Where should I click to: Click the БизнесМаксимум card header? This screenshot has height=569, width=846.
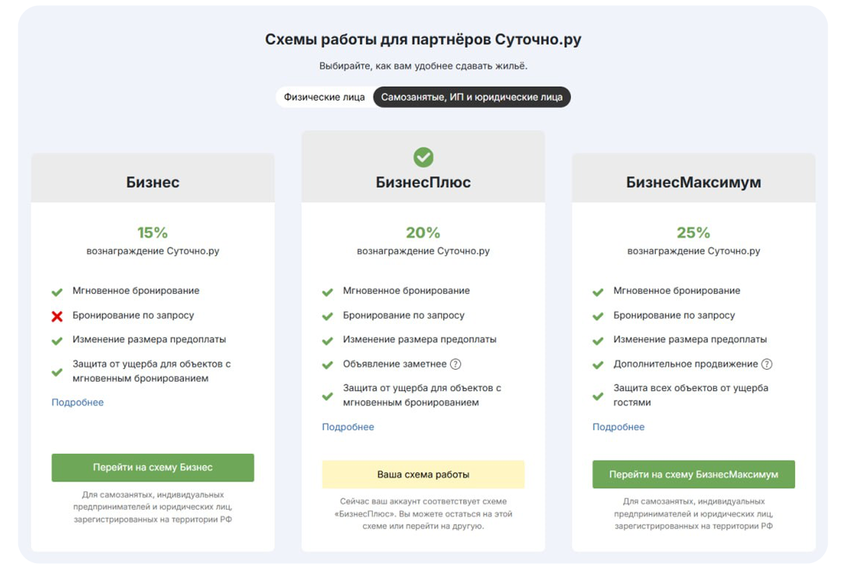(693, 182)
